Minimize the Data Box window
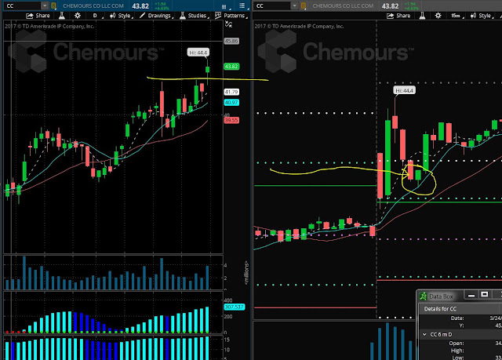The width and height of the screenshot is (502, 360). pos(471,295)
